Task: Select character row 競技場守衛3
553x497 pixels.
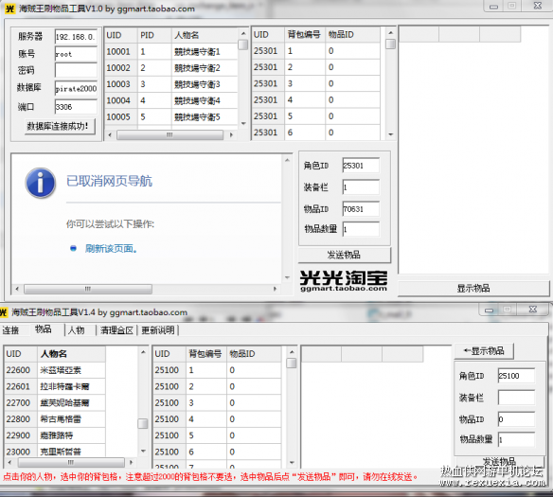Action: tap(171, 84)
